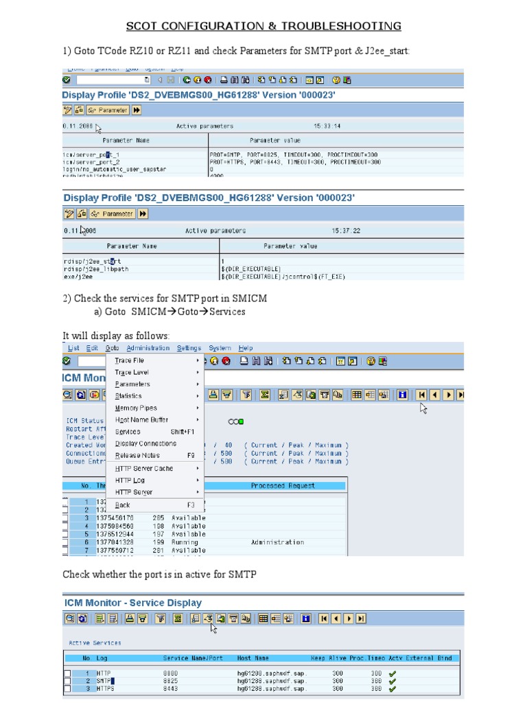
Task: Open command field dropdown in first SAP toolbar
Action: coord(147,80)
